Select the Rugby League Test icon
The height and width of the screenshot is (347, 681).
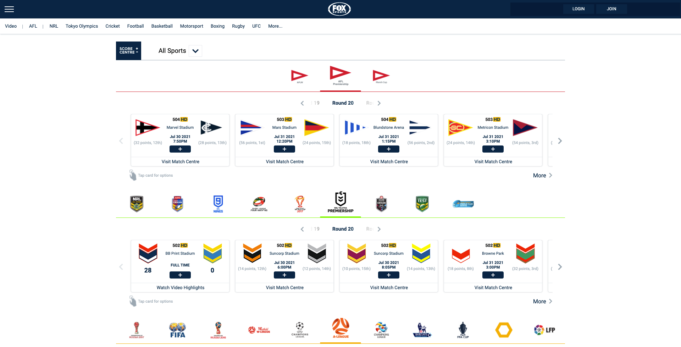pos(422,204)
